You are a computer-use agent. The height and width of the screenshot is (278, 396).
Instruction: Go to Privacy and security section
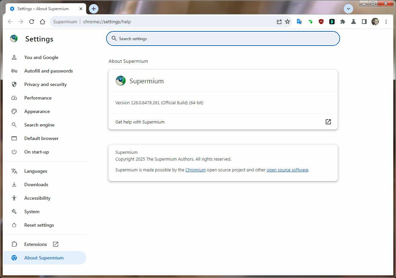coord(45,84)
